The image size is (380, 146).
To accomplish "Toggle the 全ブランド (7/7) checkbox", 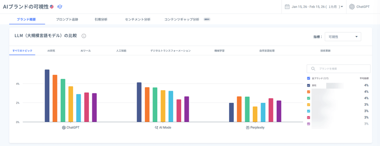I will tap(308, 78).
